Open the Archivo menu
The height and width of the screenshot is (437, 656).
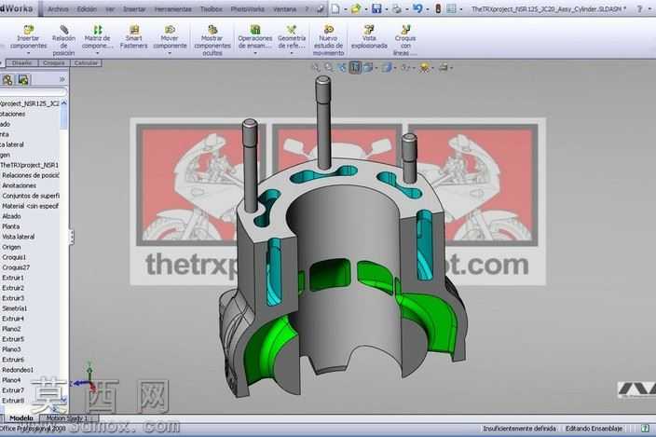pos(58,8)
